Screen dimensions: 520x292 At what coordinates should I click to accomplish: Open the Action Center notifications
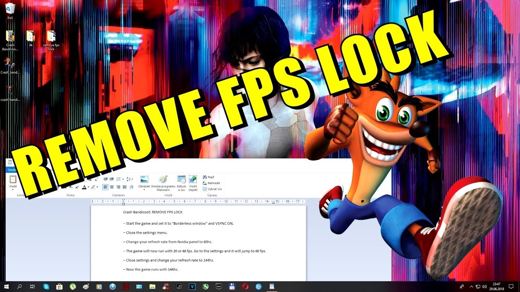(x=511, y=287)
